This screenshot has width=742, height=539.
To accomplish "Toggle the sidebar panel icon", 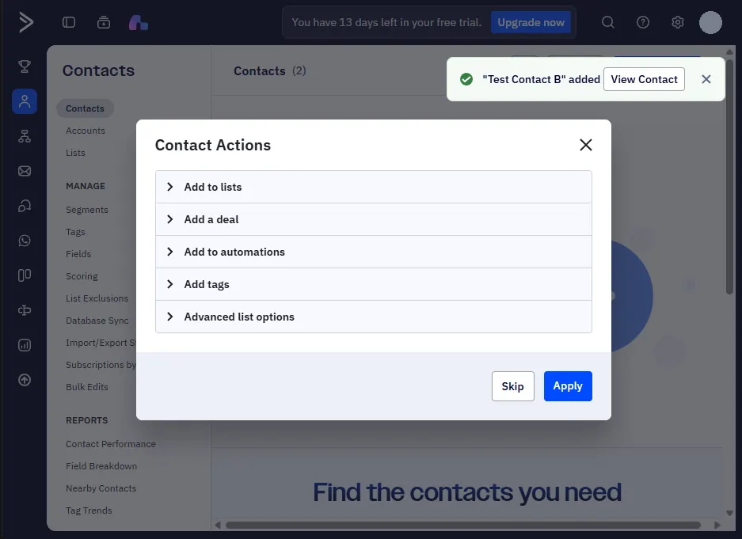I will pos(69,22).
